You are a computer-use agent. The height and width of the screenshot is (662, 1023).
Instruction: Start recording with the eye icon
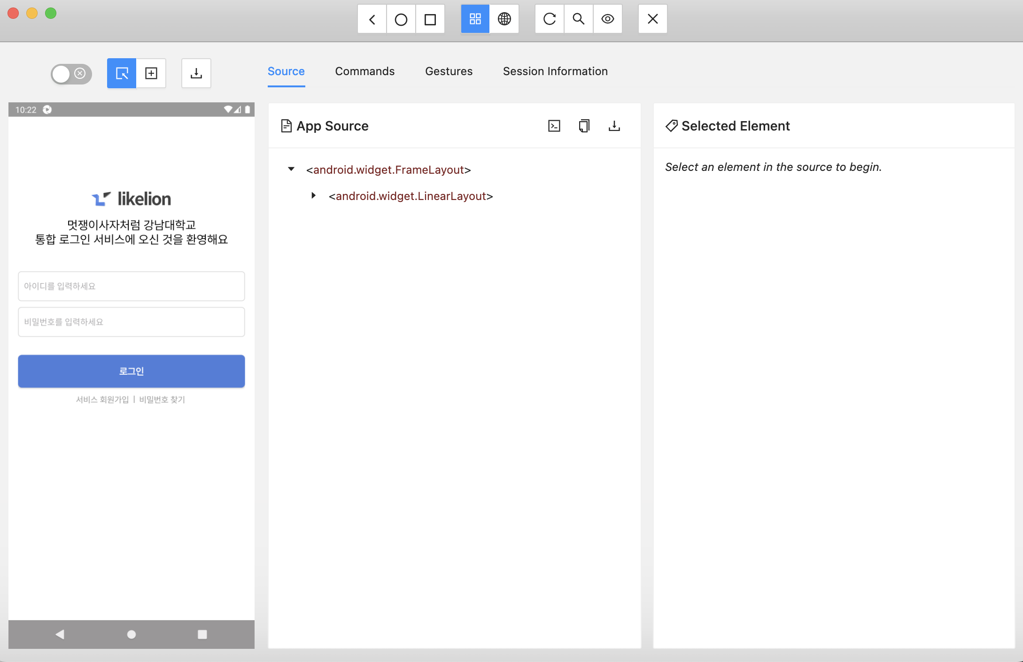click(607, 19)
